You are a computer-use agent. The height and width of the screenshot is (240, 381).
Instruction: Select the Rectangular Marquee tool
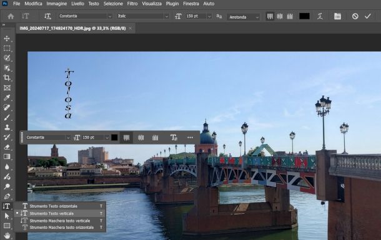point(7,48)
